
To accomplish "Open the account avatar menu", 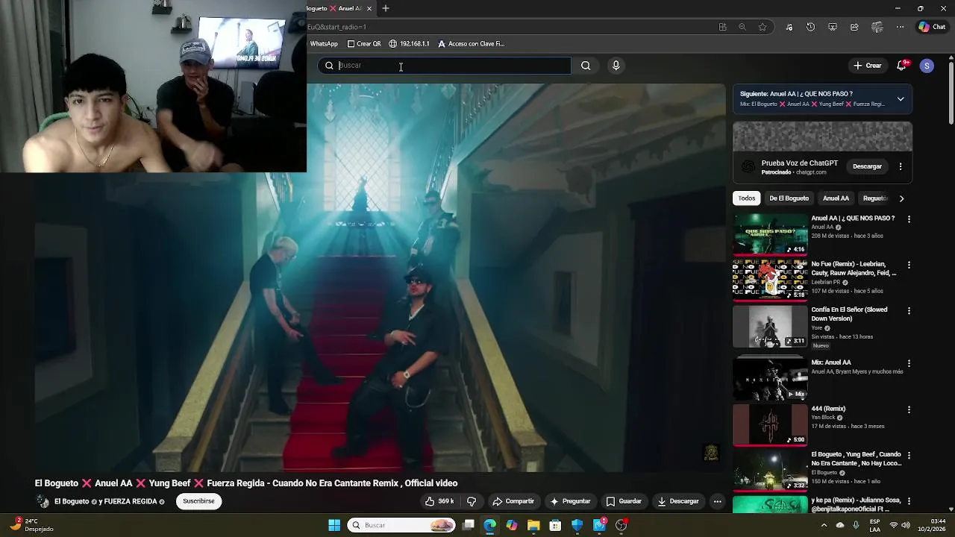I will tap(927, 66).
